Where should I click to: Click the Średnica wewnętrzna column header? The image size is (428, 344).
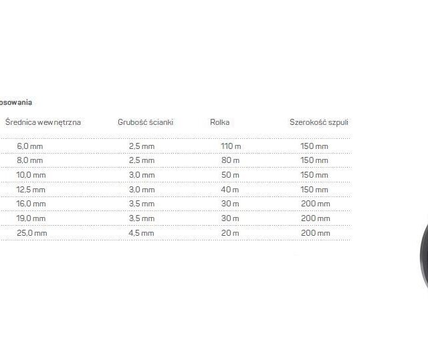pyautogui.click(x=43, y=122)
